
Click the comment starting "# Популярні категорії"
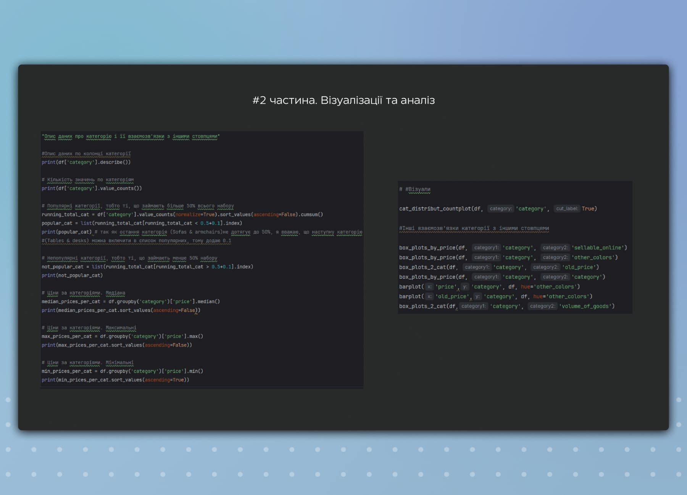[x=138, y=206]
